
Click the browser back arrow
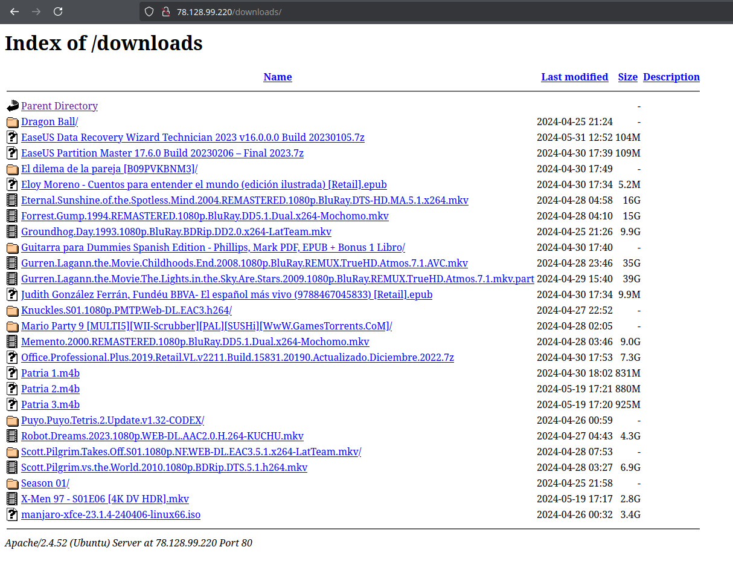[14, 11]
